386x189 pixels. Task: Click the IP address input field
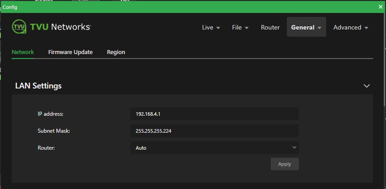click(214, 114)
